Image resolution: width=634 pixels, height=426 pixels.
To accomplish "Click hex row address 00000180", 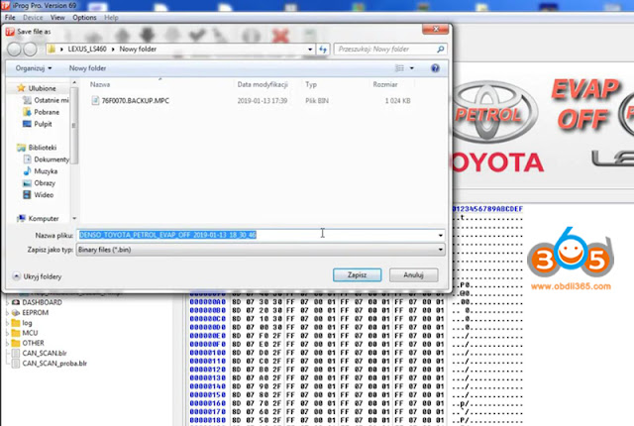I will pos(207,420).
